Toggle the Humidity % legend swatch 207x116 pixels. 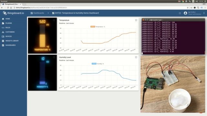point(94,64)
